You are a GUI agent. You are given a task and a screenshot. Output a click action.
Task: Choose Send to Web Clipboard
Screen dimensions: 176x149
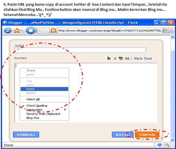[x=44, y=114]
